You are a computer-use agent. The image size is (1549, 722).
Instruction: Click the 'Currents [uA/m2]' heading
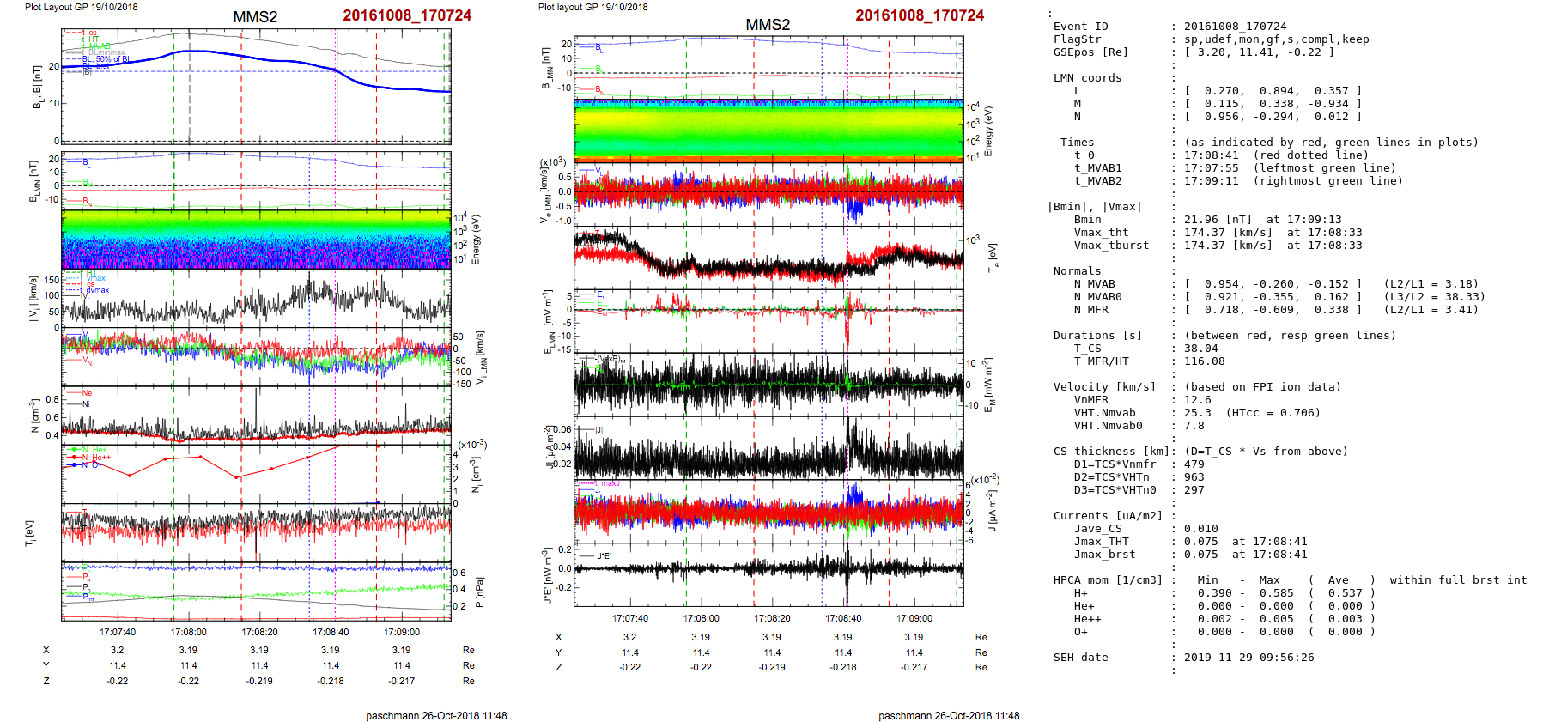point(1108,516)
